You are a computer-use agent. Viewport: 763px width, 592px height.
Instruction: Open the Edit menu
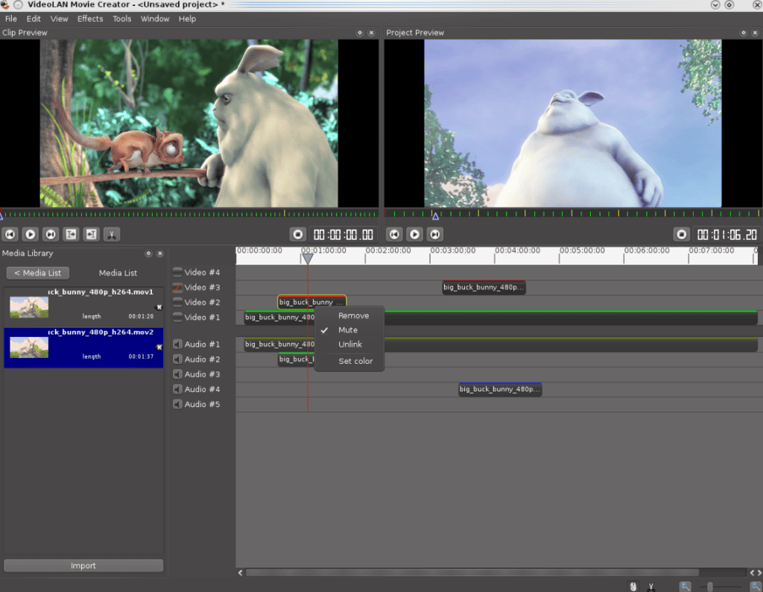(34, 19)
